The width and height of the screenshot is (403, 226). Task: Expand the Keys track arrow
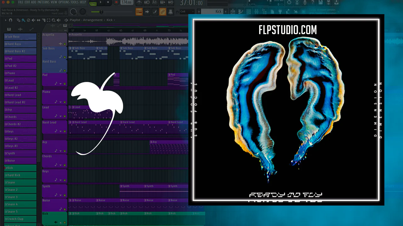click(61, 180)
